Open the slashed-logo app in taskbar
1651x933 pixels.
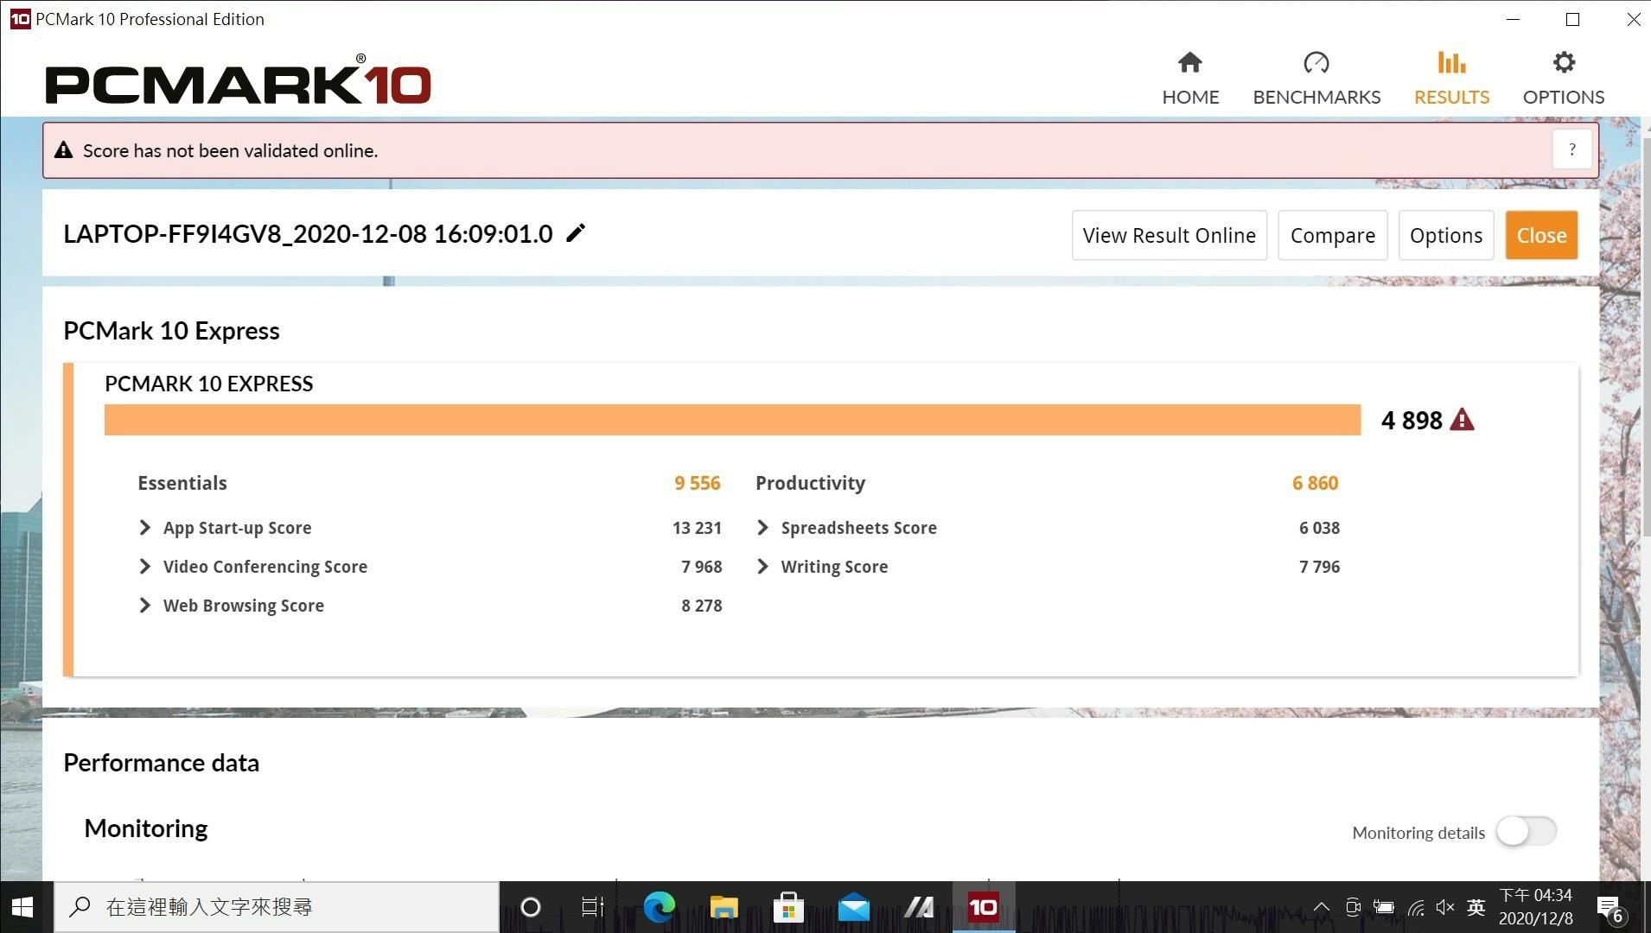pos(918,907)
